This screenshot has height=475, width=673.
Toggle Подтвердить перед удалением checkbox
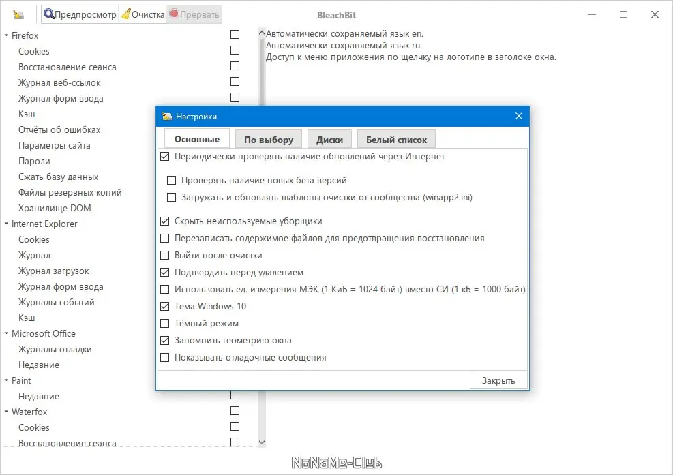[165, 273]
